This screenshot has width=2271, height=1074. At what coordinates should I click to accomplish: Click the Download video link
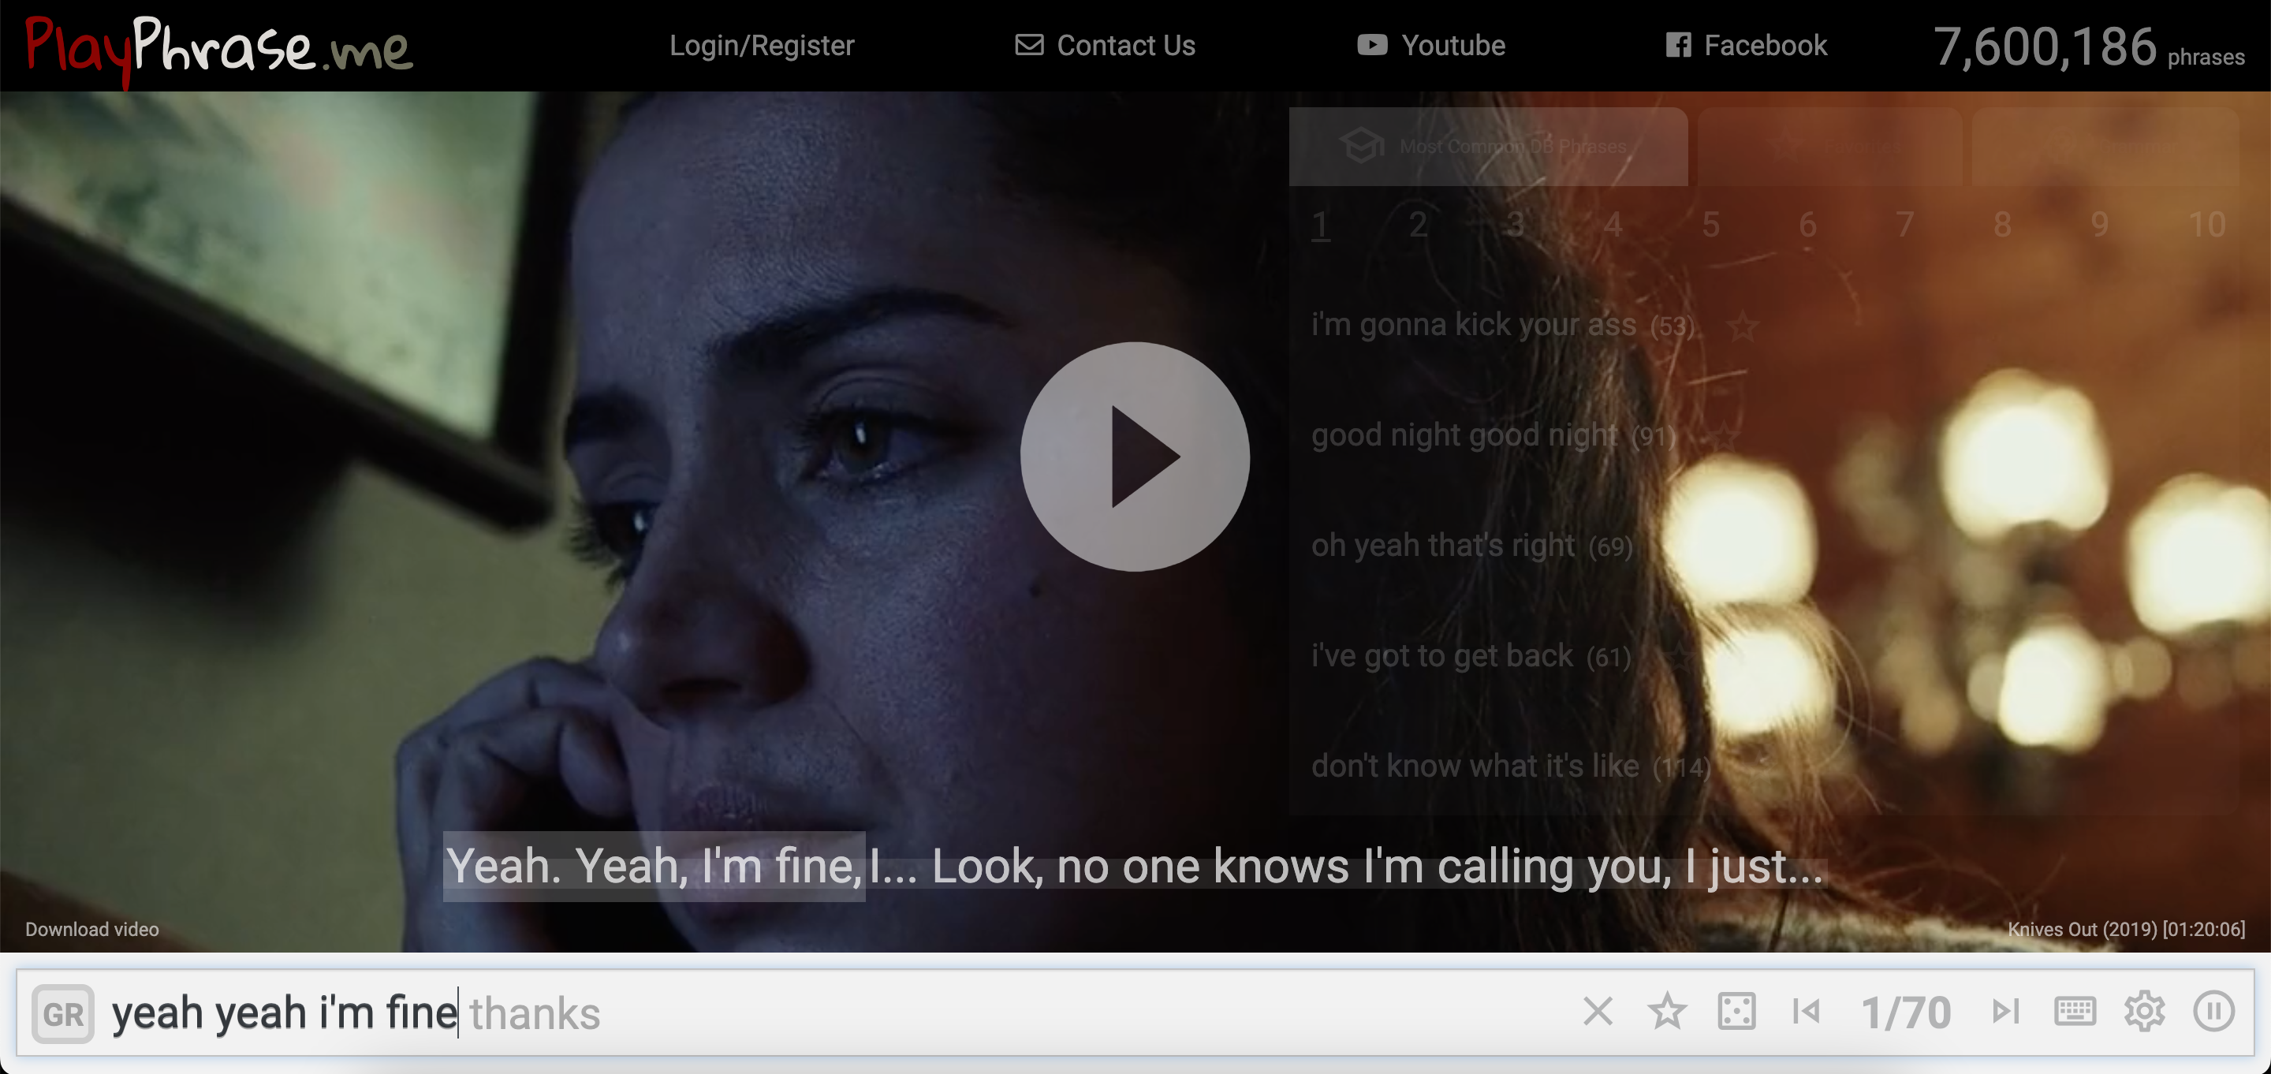click(x=91, y=930)
